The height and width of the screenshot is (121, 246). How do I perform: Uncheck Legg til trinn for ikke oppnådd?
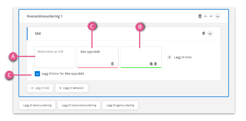point(37,74)
